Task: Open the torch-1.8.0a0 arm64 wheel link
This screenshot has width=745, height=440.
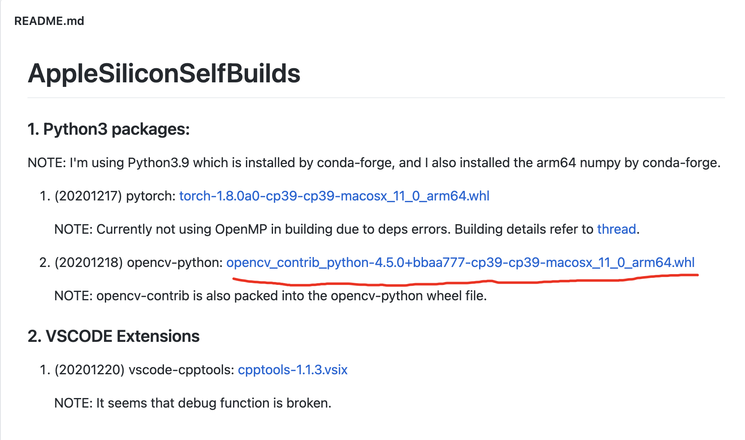Action: pos(334,196)
